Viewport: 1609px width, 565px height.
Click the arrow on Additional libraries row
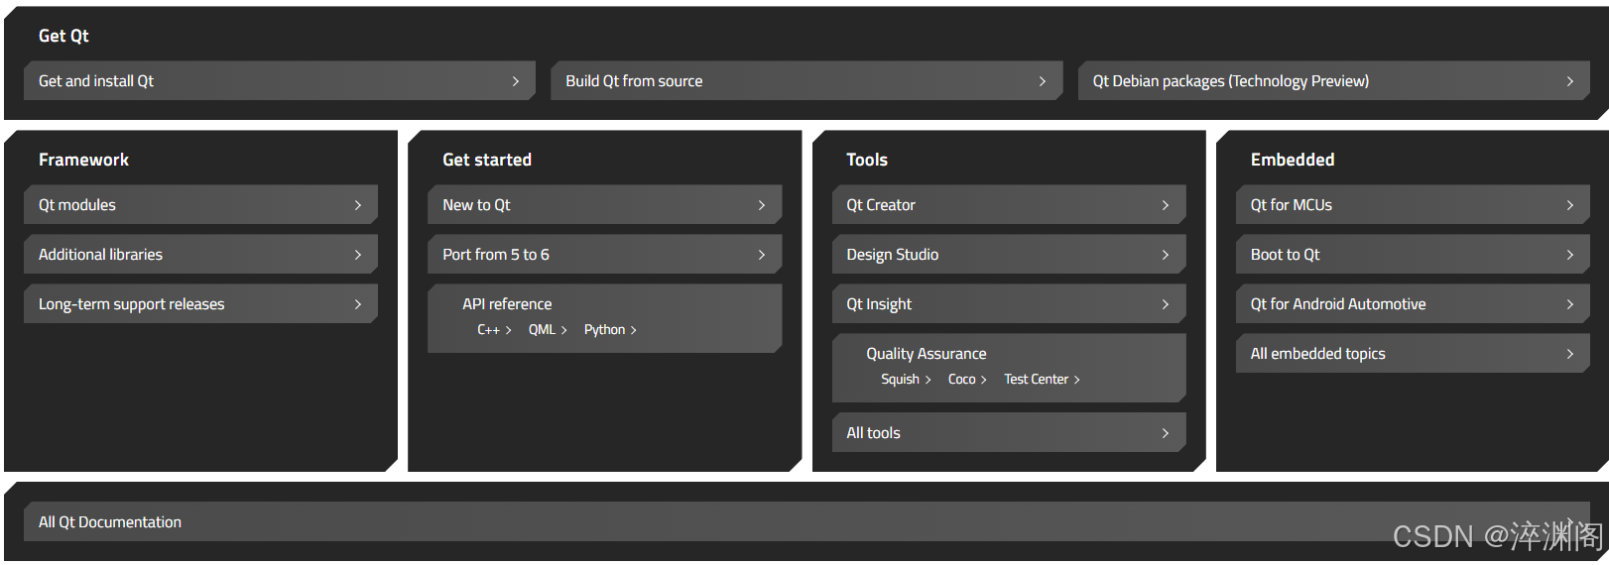coord(358,255)
